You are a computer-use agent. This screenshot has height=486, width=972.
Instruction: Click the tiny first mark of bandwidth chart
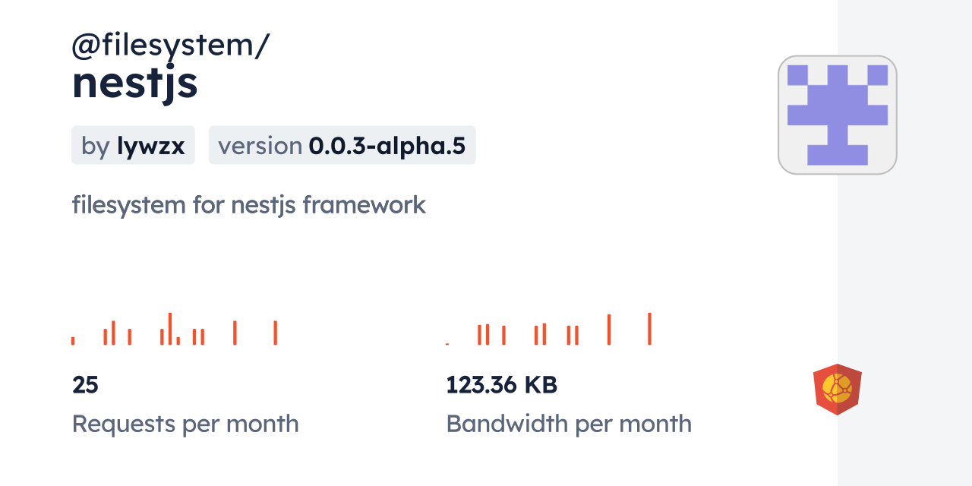[x=447, y=344]
